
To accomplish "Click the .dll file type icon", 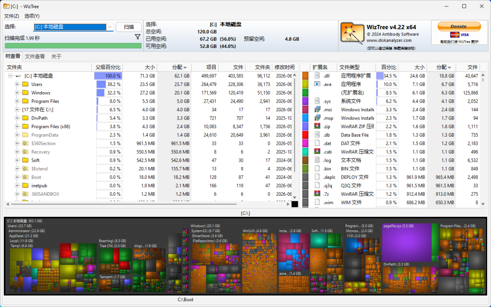I will pos(317,75).
